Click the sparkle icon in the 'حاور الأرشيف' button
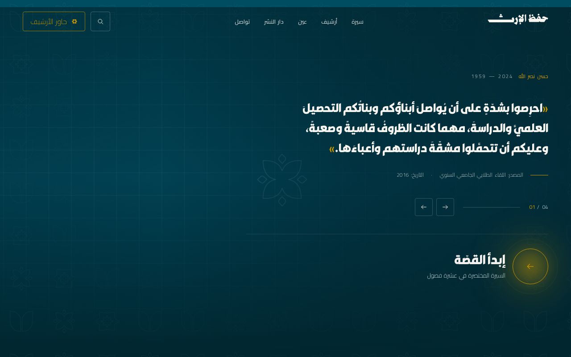This screenshot has width=571, height=357. [x=74, y=21]
